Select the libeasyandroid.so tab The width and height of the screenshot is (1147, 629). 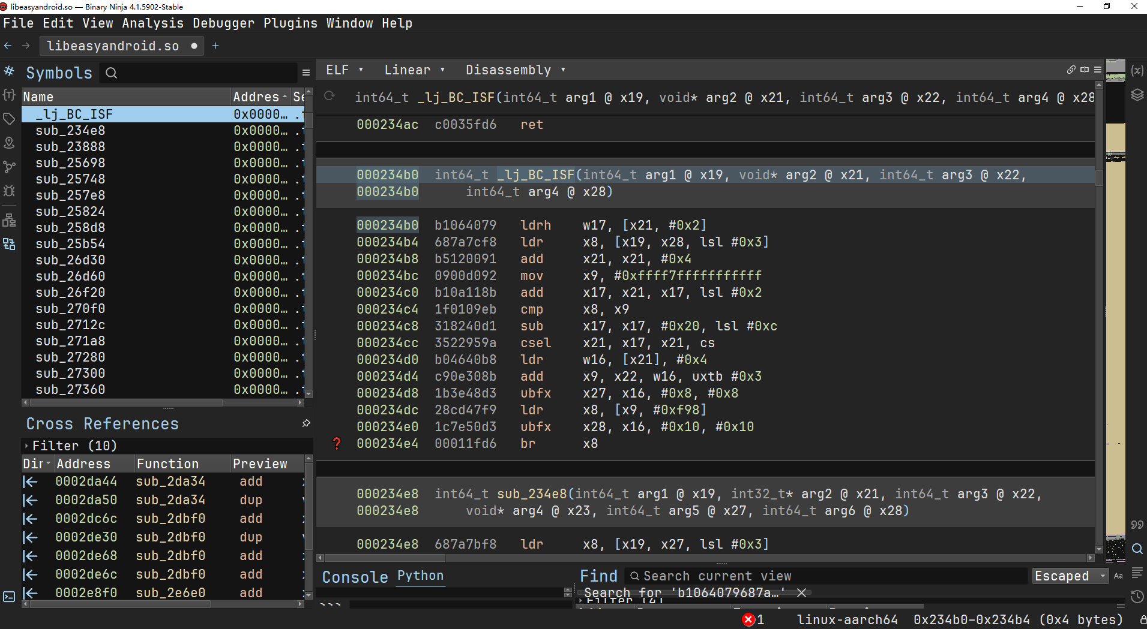[x=122, y=46]
